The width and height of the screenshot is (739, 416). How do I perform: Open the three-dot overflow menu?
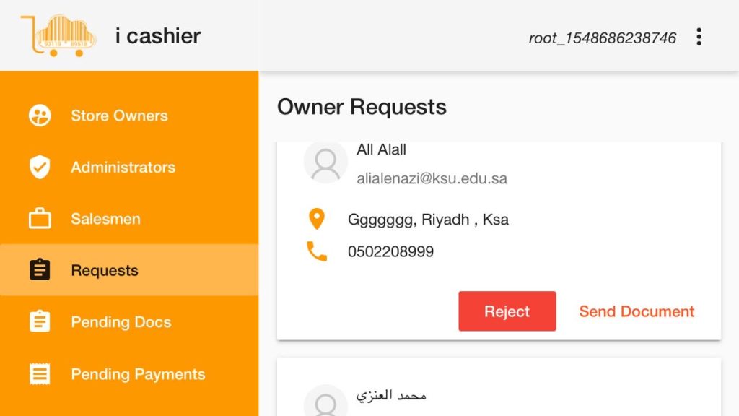[x=698, y=37]
